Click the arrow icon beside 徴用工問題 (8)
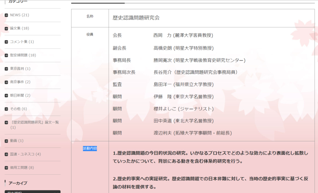The image size is (318, 193). pos(6,168)
